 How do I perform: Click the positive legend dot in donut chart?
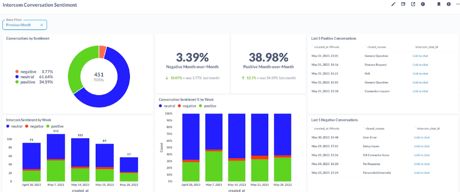coord(17,82)
